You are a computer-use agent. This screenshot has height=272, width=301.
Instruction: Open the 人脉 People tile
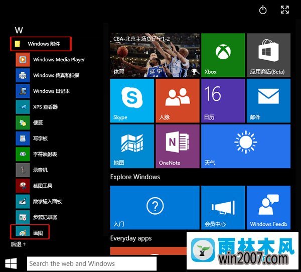point(178,101)
